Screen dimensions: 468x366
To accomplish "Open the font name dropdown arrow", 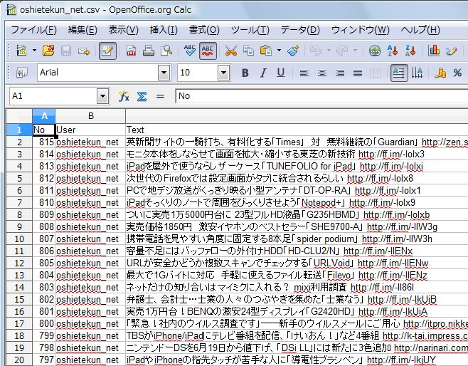I will click(x=164, y=73).
